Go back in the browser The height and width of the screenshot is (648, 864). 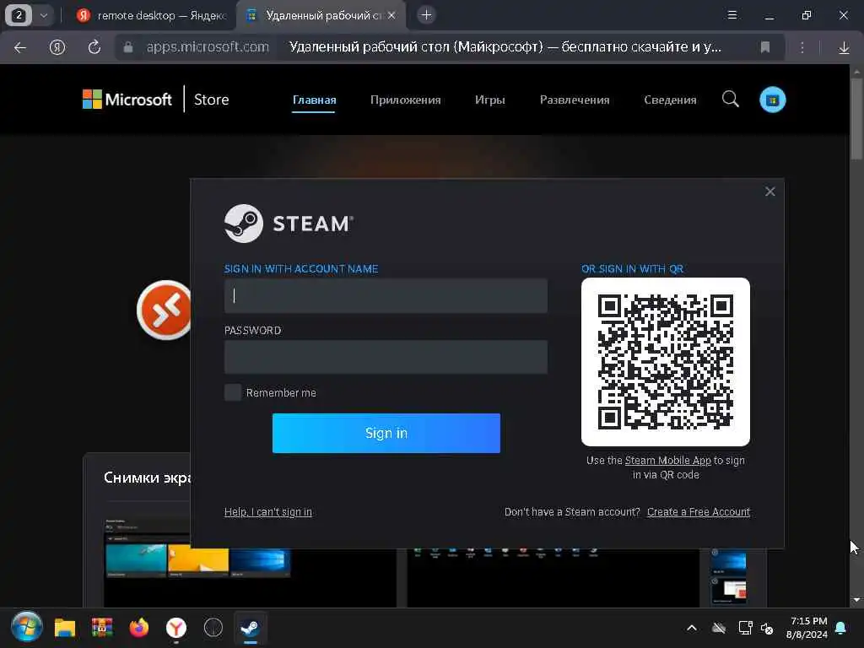[20, 47]
